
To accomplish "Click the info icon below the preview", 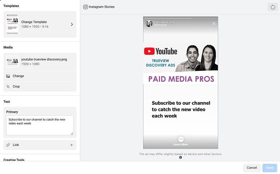I will point(180,158).
